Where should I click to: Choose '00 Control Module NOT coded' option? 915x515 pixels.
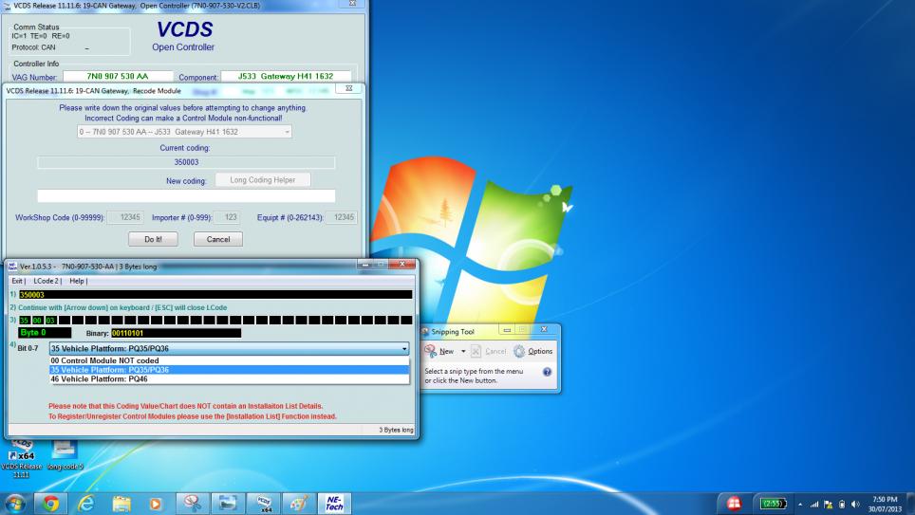pyautogui.click(x=230, y=360)
